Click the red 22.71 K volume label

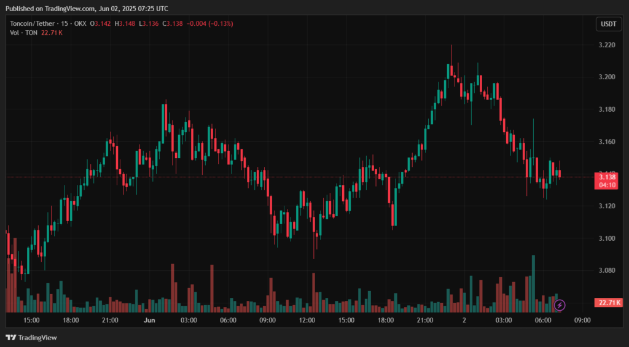608,302
